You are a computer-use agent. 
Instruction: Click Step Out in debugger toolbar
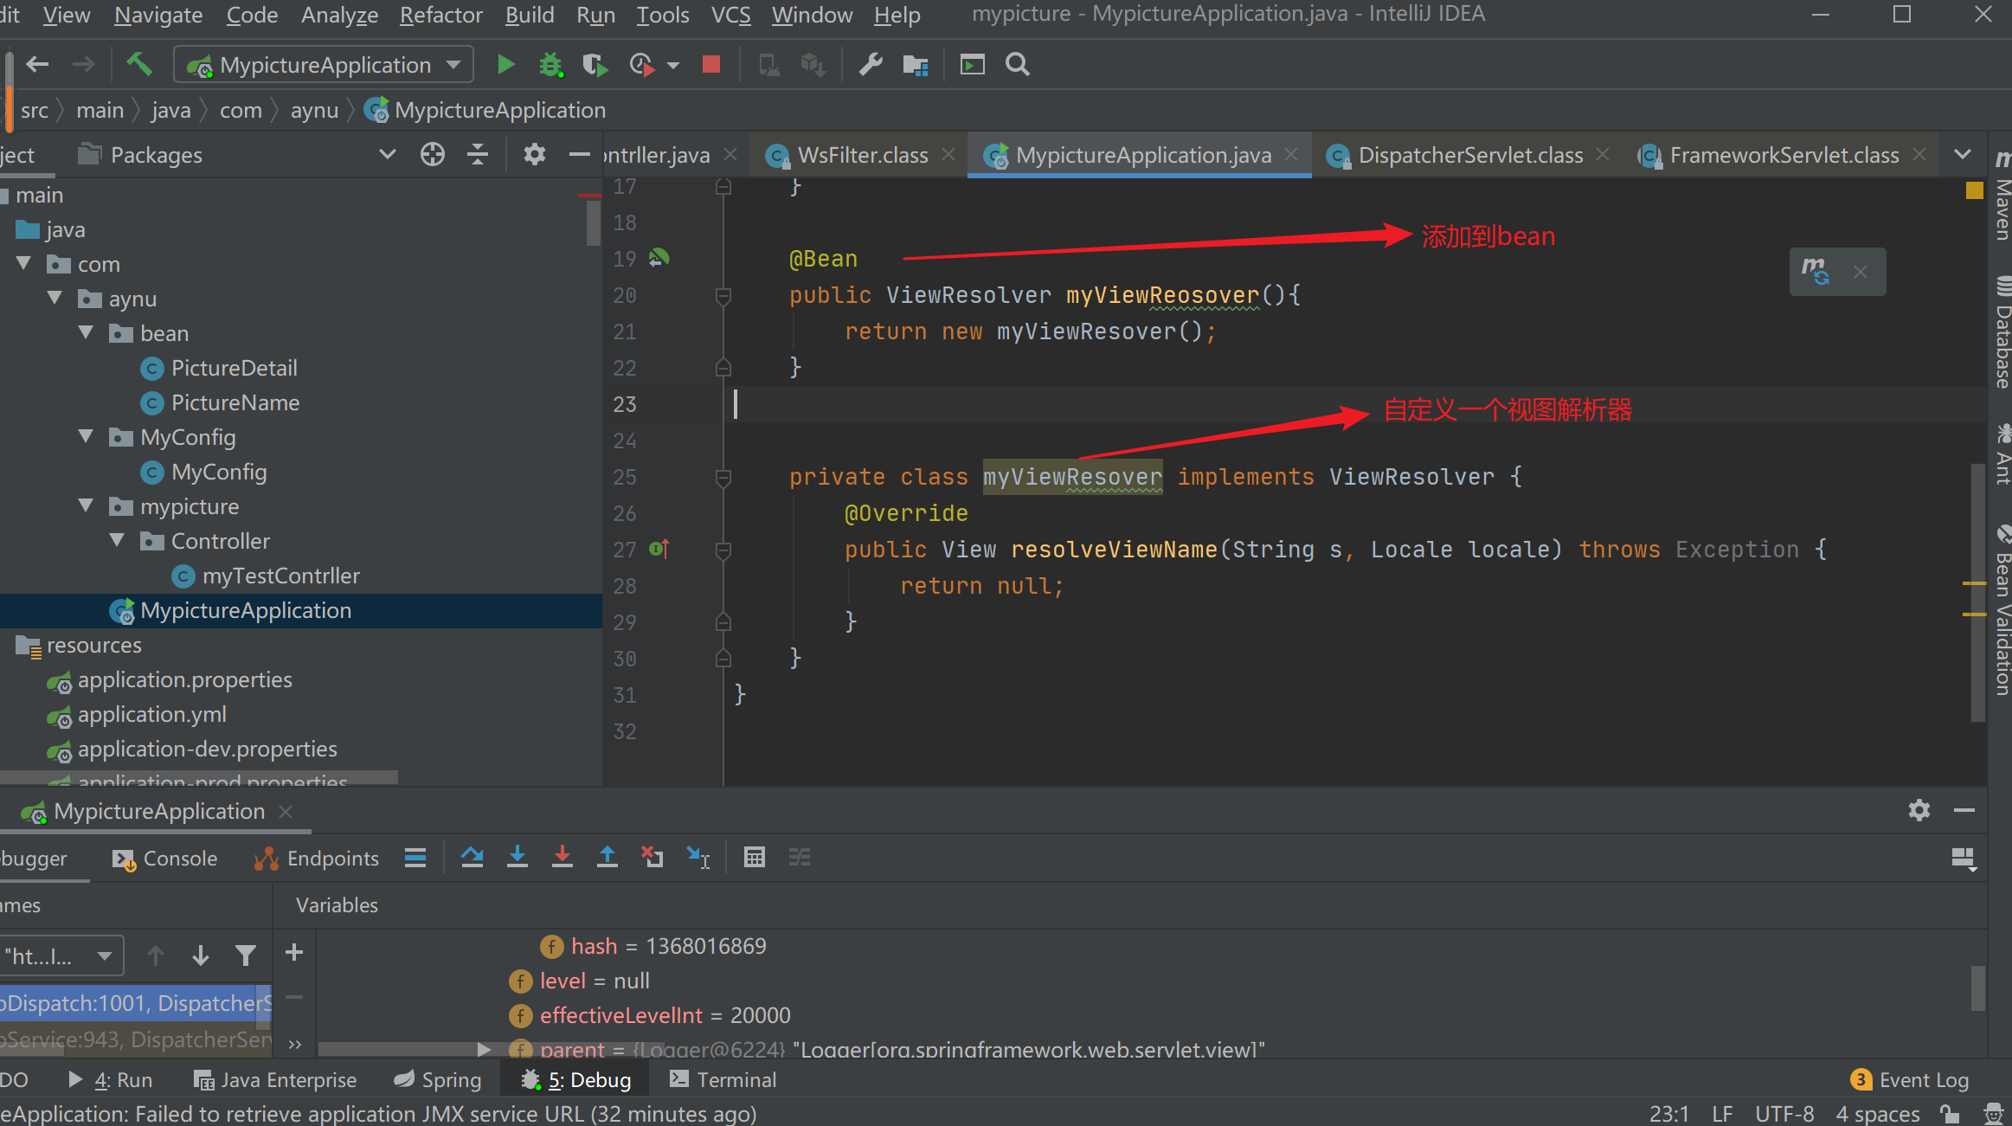pyautogui.click(x=607, y=858)
